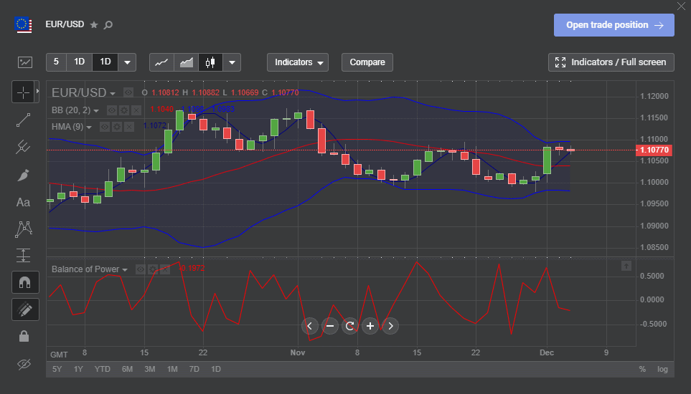
Task: Pick the measure tool in sidebar
Action: 23,255
